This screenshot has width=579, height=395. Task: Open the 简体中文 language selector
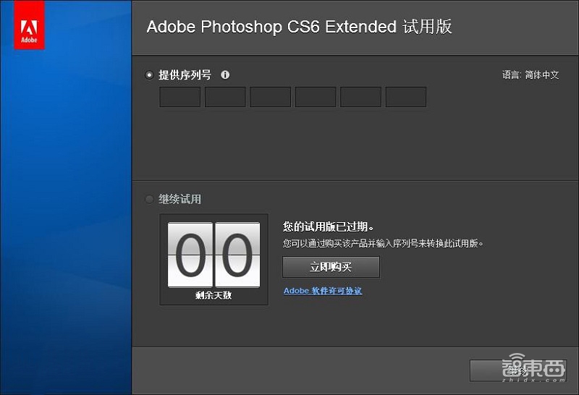click(542, 75)
